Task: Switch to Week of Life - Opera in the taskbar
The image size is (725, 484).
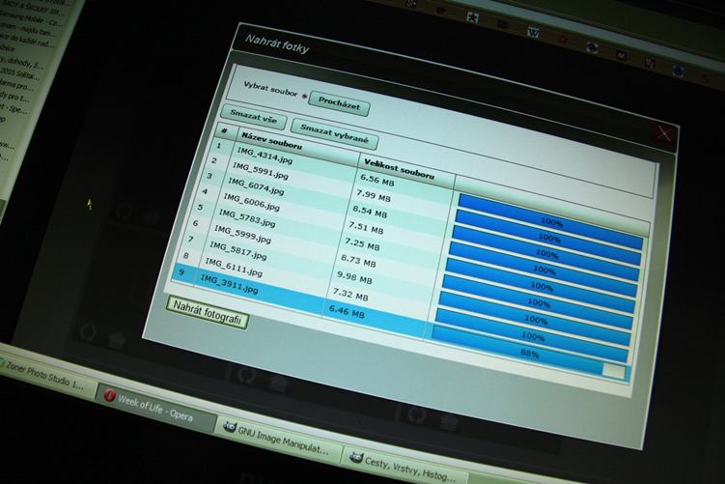Action: pyautogui.click(x=155, y=406)
